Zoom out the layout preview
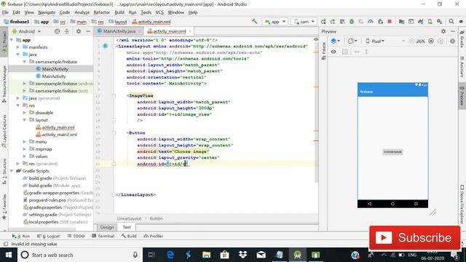This screenshot has height=262, width=466. (x=411, y=41)
